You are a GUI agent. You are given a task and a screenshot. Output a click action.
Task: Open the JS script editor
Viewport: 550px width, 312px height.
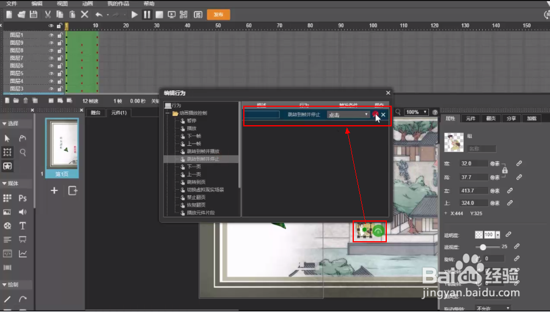(198, 15)
